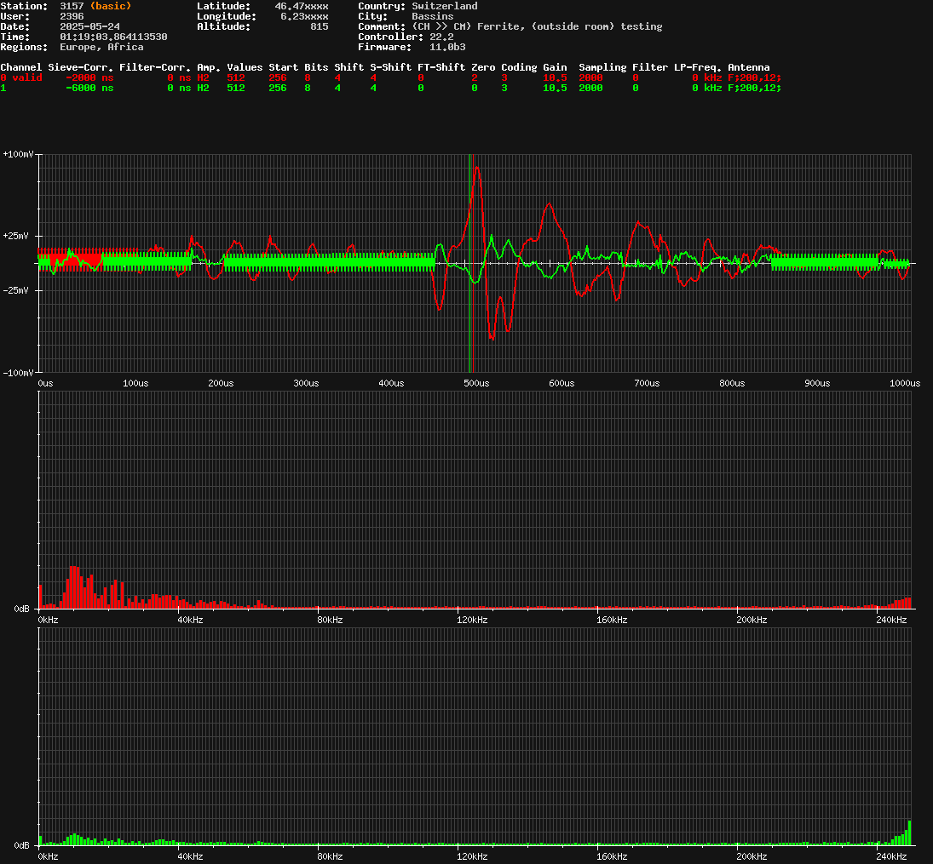The height and width of the screenshot is (864, 933).
Task: Click the country name Switzerland
Action: point(445,6)
